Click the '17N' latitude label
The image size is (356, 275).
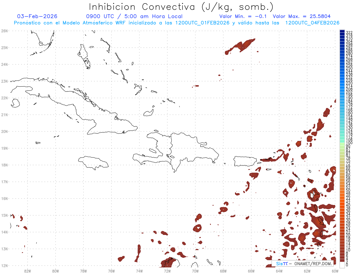click(4, 182)
